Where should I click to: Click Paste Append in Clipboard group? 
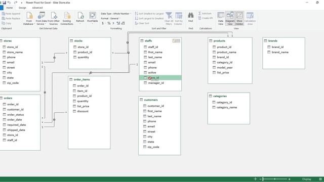[x=11, y=14]
